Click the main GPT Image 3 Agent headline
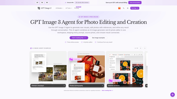Viewport: 177px width, 99px height. click(88, 22)
